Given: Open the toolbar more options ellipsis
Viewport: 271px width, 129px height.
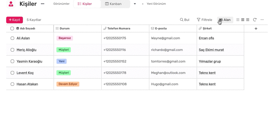Looking at the screenshot, I should click(262, 20).
